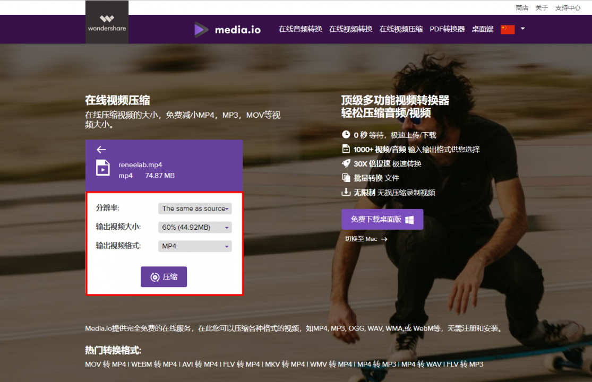The image size is (592, 382).
Task: Click the 压缩 compress button
Action: 164,277
